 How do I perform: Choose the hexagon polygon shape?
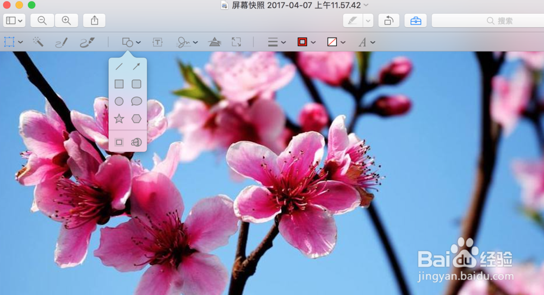pyautogui.click(x=137, y=118)
